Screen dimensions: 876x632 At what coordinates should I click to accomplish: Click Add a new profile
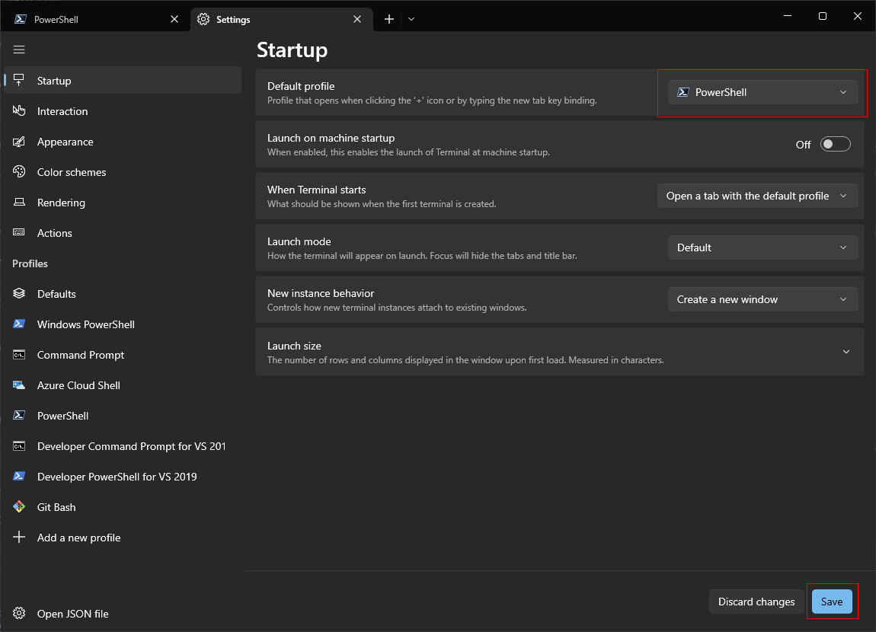point(123,537)
